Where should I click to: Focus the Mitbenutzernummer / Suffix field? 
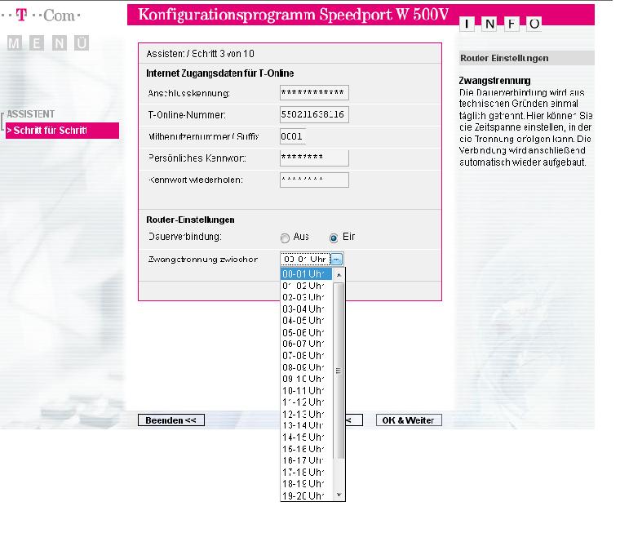click(293, 136)
